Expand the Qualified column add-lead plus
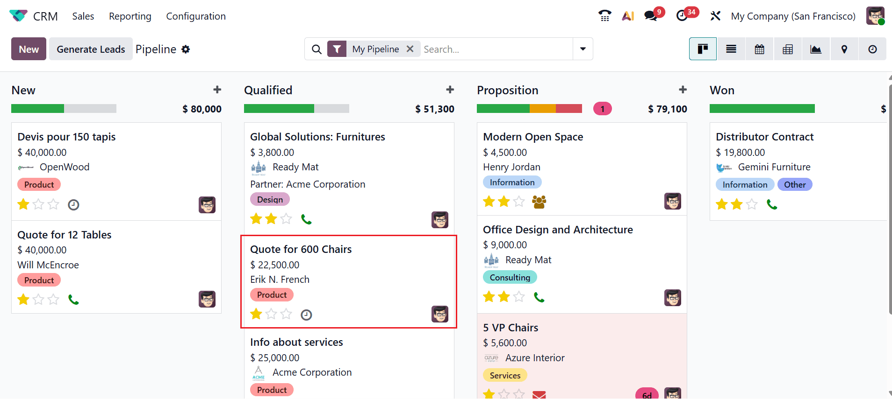This screenshot has width=892, height=399. pos(449,89)
